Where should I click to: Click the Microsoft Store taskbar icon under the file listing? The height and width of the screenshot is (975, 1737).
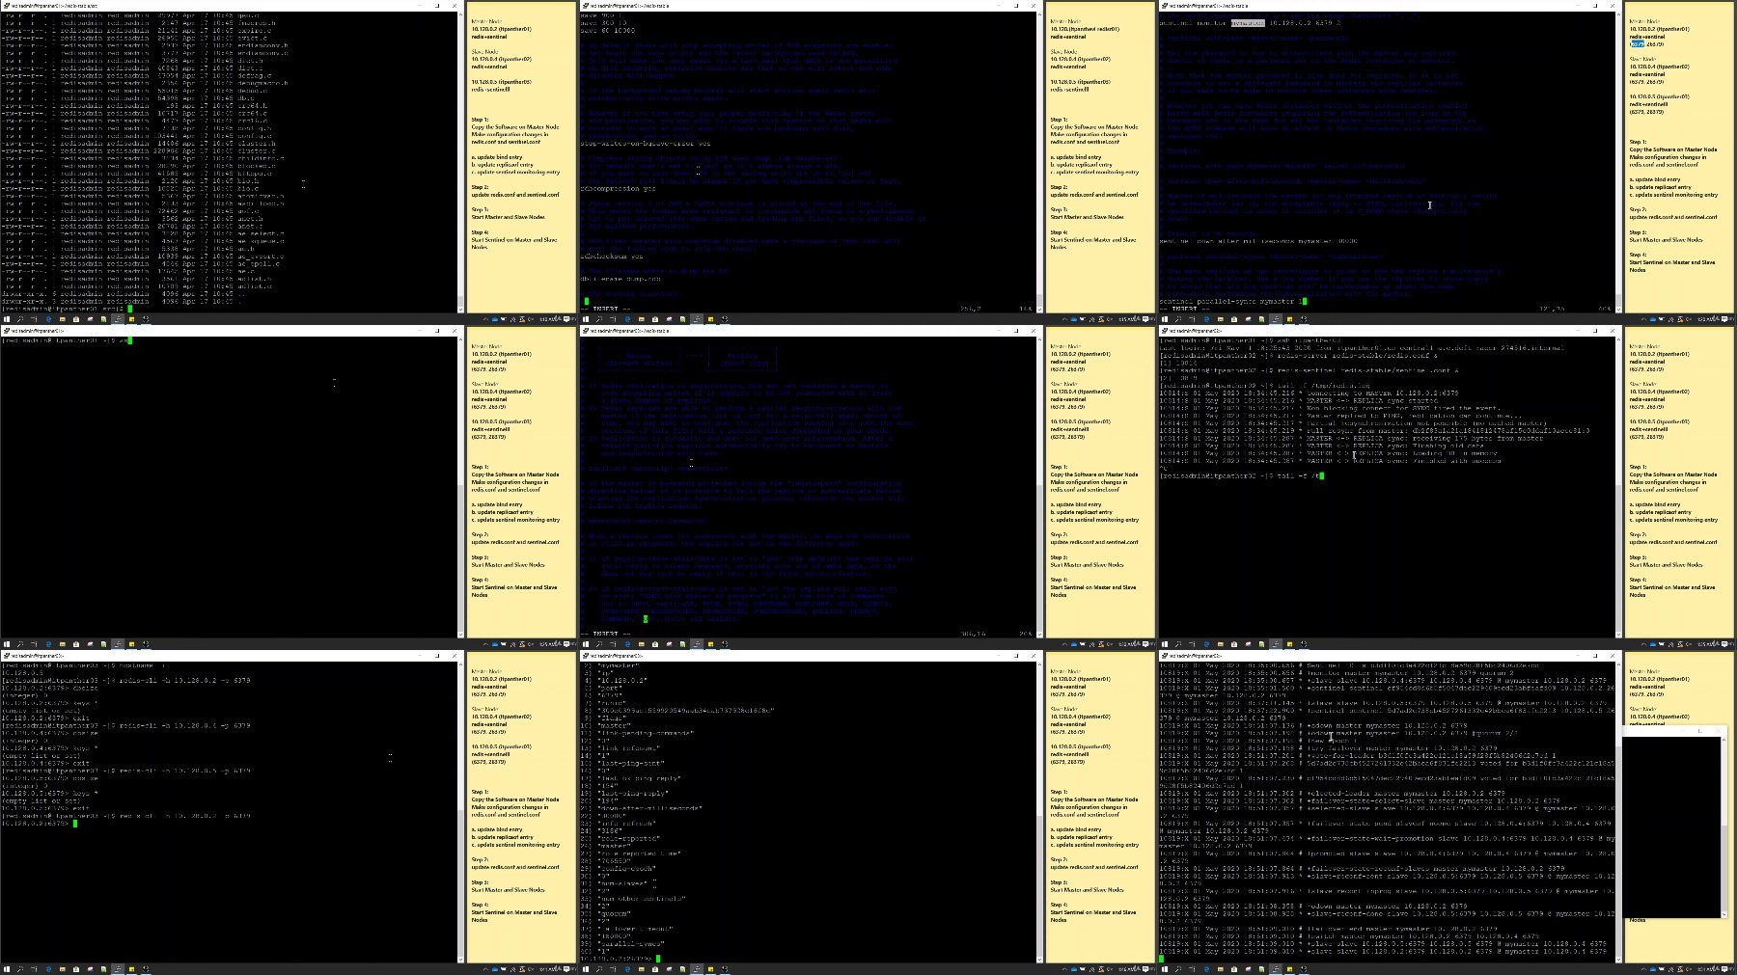click(76, 319)
